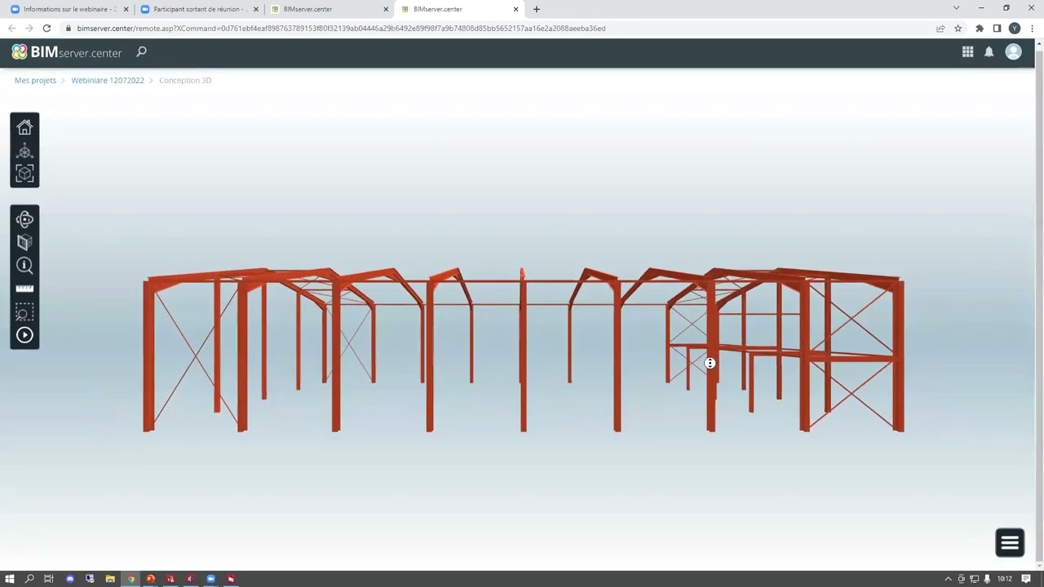Open the hamburger menu at bottom right
The height and width of the screenshot is (587, 1044).
pos(1010,543)
